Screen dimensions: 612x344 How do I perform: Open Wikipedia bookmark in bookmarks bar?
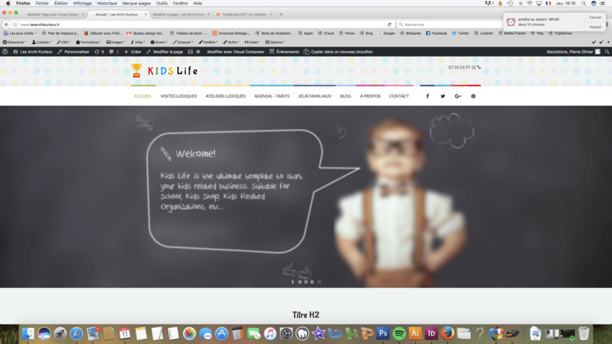[410, 33]
